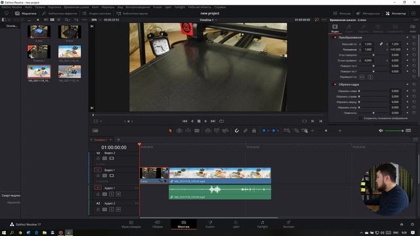
Task: Toggle the chain Linked Selection icon
Action: point(245,130)
